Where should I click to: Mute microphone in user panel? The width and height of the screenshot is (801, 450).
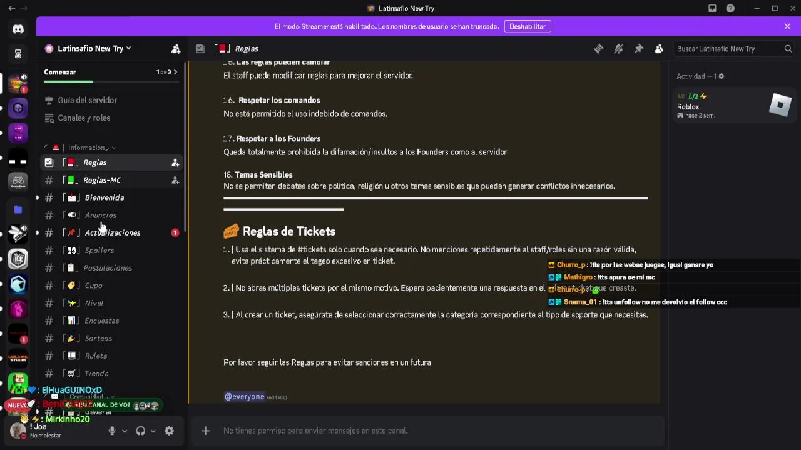coord(112,431)
